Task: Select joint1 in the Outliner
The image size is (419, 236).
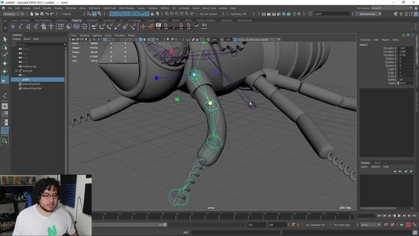Action: [x=37, y=79]
